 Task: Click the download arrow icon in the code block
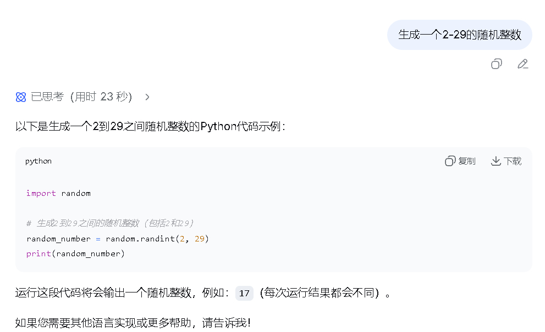[x=496, y=161]
